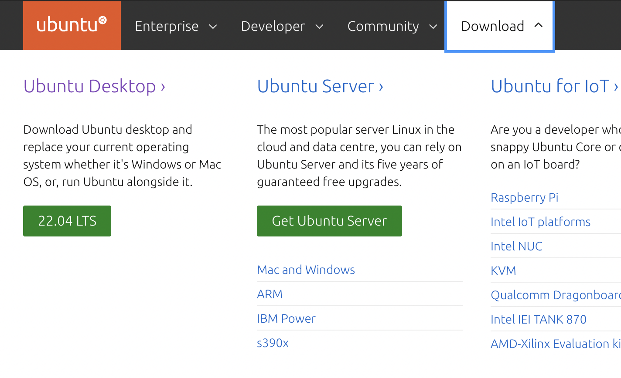Open the s390x link
The width and height of the screenshot is (621, 378).
click(x=273, y=343)
